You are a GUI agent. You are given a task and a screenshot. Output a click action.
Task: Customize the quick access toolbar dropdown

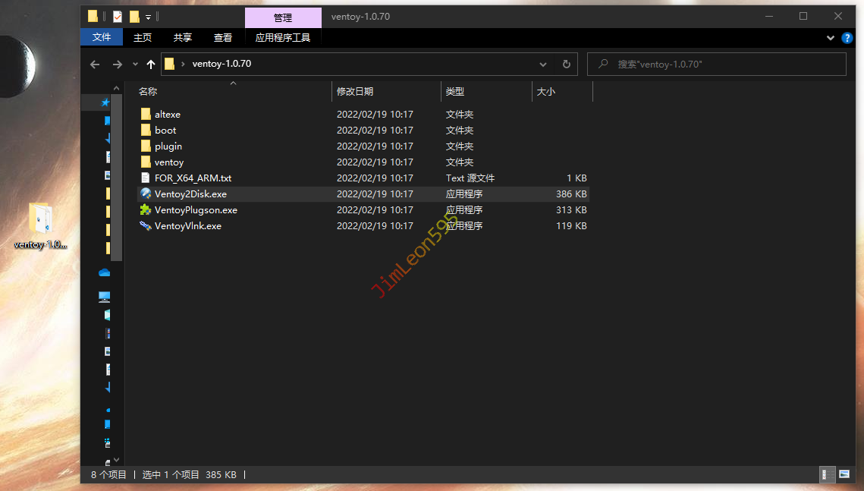point(148,16)
